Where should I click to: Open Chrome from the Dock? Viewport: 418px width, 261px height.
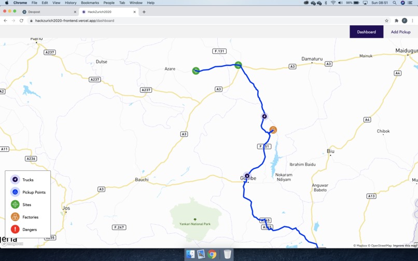click(x=212, y=254)
